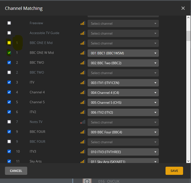Click 016 QVCUK in the background guide
191x183 pixels.
(109, 181)
